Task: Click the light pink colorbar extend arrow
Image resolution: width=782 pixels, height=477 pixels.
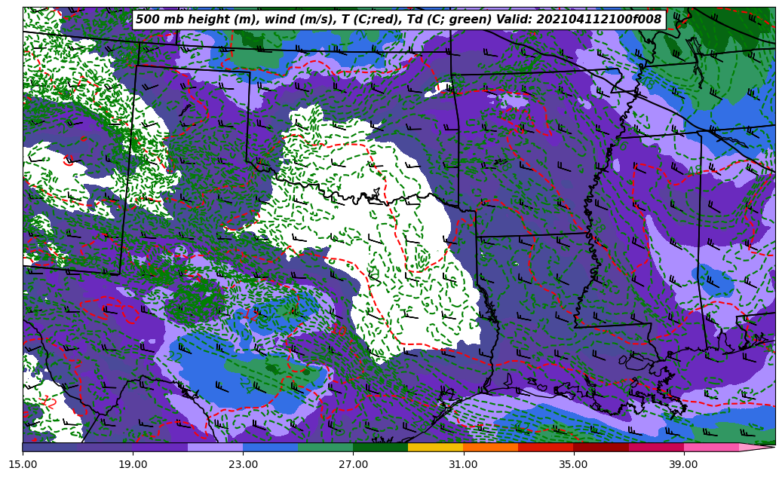Action: pyautogui.click(x=756, y=447)
